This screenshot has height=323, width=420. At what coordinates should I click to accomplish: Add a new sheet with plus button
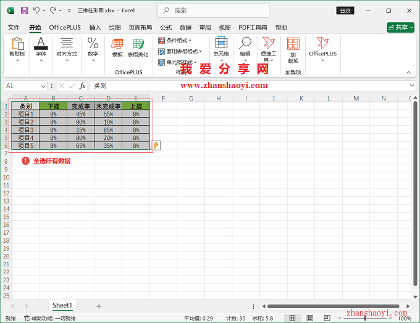pyautogui.click(x=99, y=306)
